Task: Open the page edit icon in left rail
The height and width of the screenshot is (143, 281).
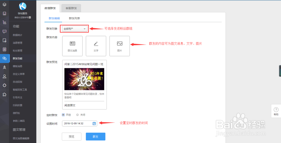Action: pyautogui.click(x=4, y=40)
